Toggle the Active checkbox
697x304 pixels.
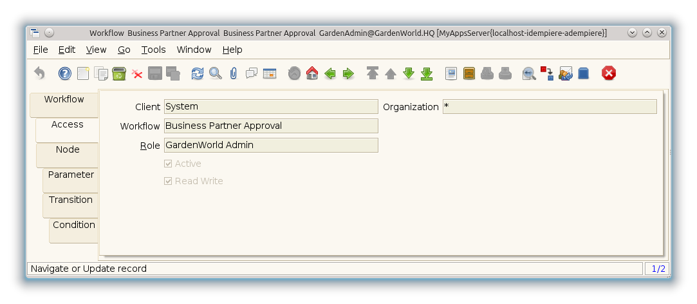point(169,164)
